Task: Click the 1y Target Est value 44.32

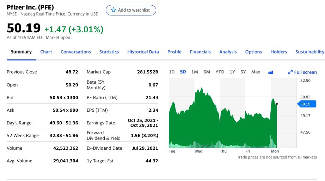Action: point(152,161)
